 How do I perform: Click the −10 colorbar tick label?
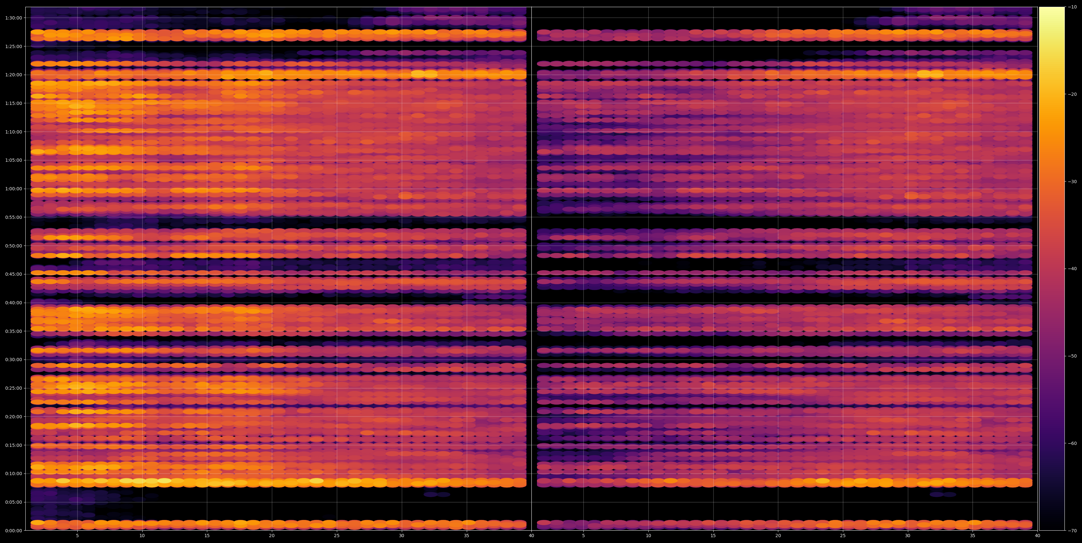coord(1072,7)
